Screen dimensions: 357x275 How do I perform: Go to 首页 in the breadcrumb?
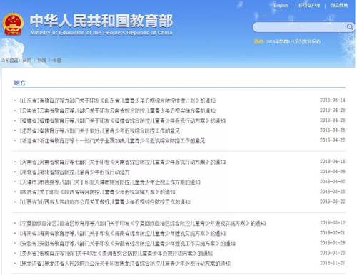(x=26, y=60)
